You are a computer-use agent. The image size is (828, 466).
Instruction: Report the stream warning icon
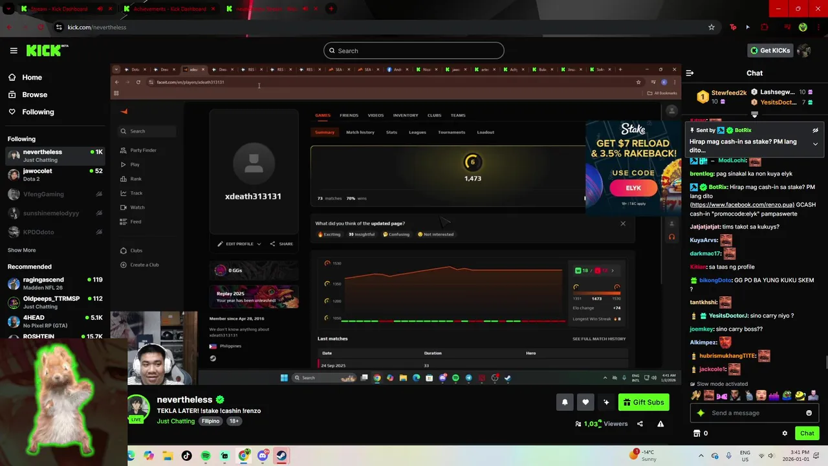point(660,424)
